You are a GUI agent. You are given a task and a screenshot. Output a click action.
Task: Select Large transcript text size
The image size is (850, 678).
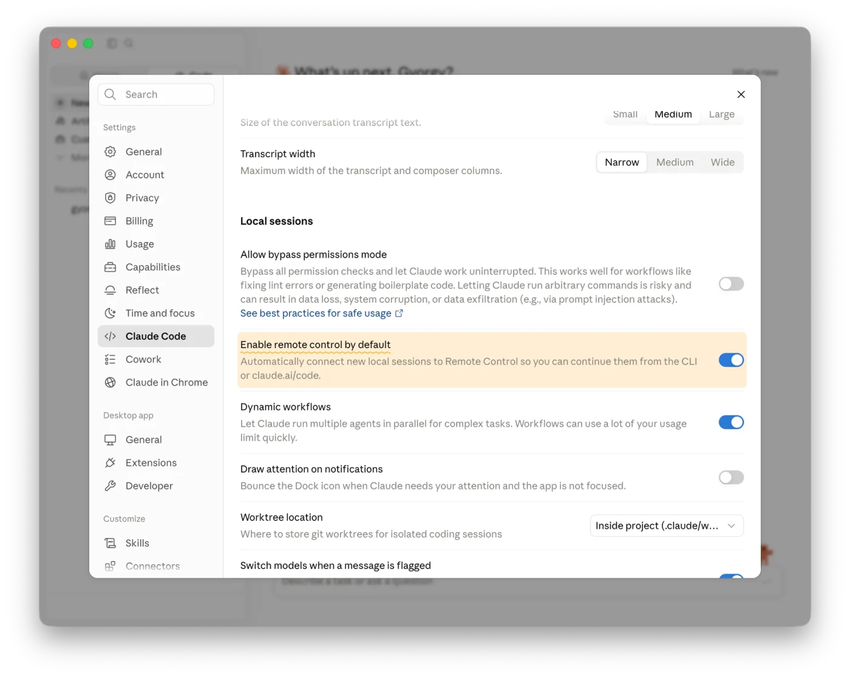click(721, 114)
